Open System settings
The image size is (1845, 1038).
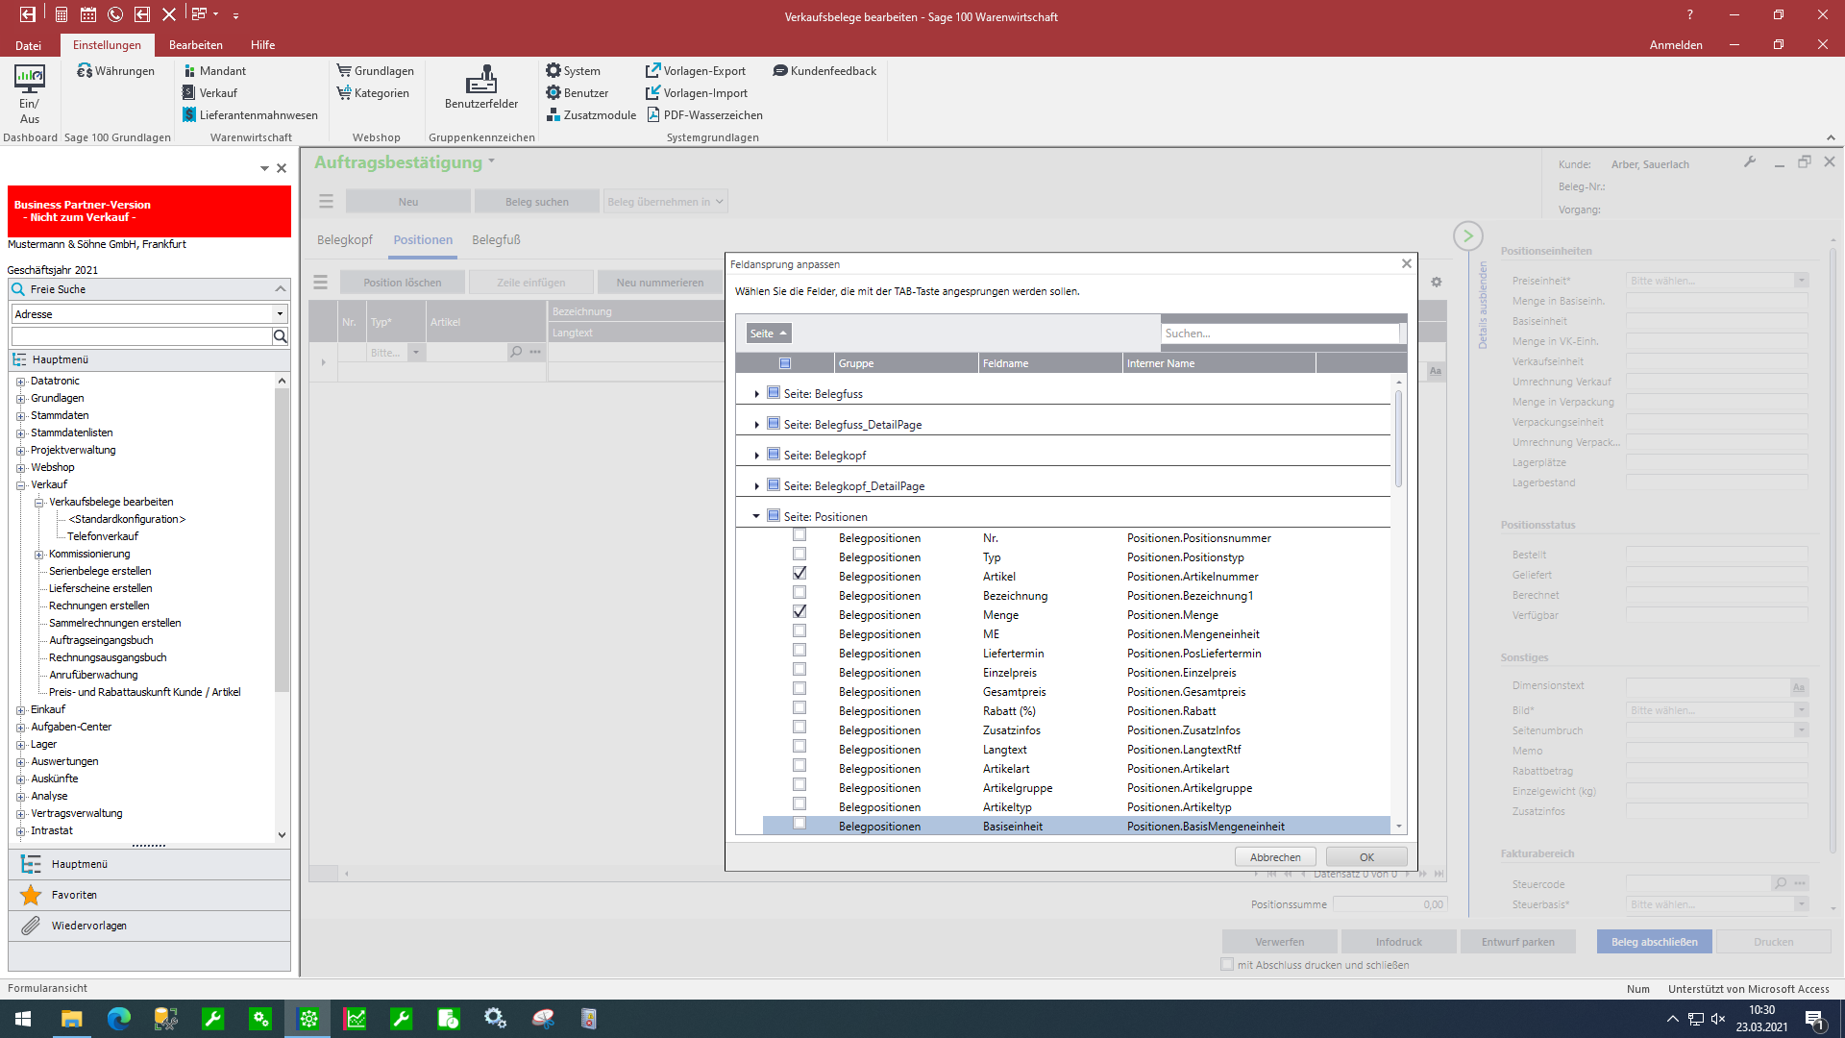pos(573,71)
